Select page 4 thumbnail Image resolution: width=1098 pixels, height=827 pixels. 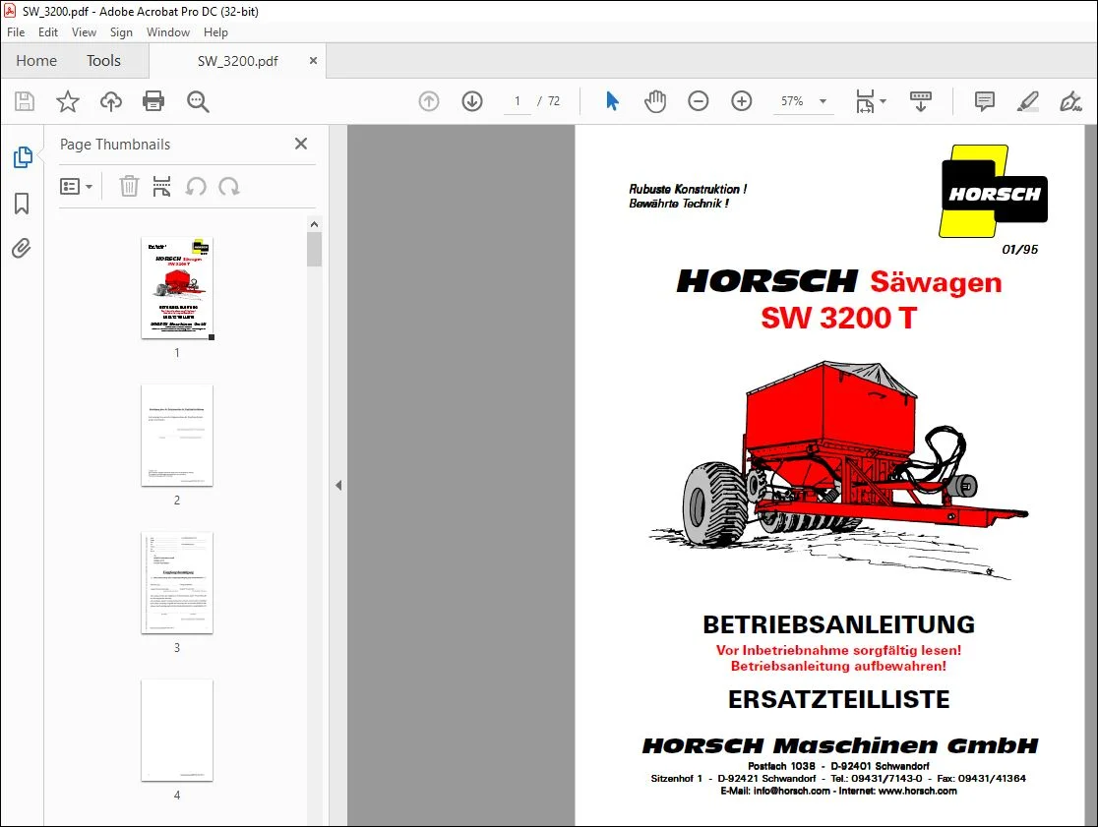pyautogui.click(x=177, y=731)
